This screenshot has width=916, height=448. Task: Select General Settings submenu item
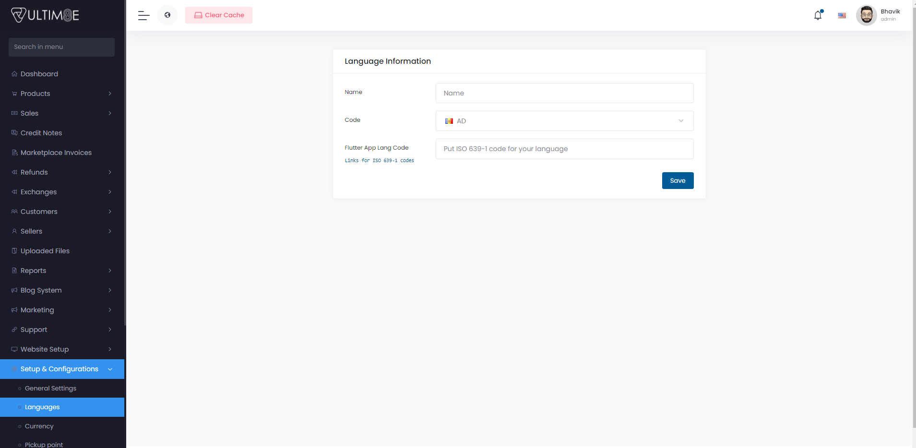click(50, 389)
